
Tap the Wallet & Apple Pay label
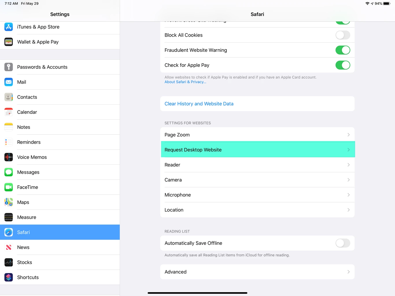[38, 42]
